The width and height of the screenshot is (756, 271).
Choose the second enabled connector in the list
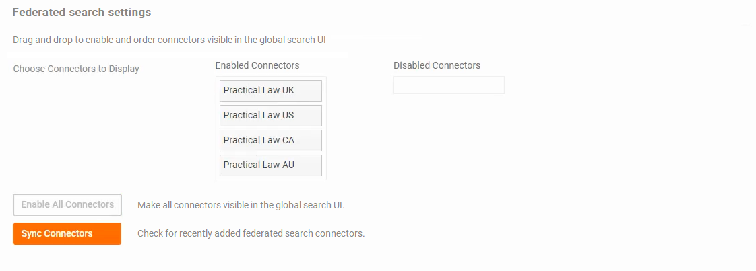pyautogui.click(x=270, y=116)
